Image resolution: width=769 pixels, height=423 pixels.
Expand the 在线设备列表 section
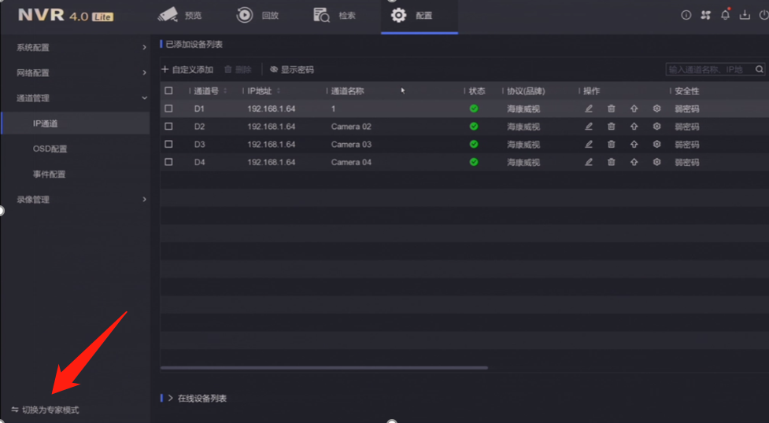[x=201, y=399]
